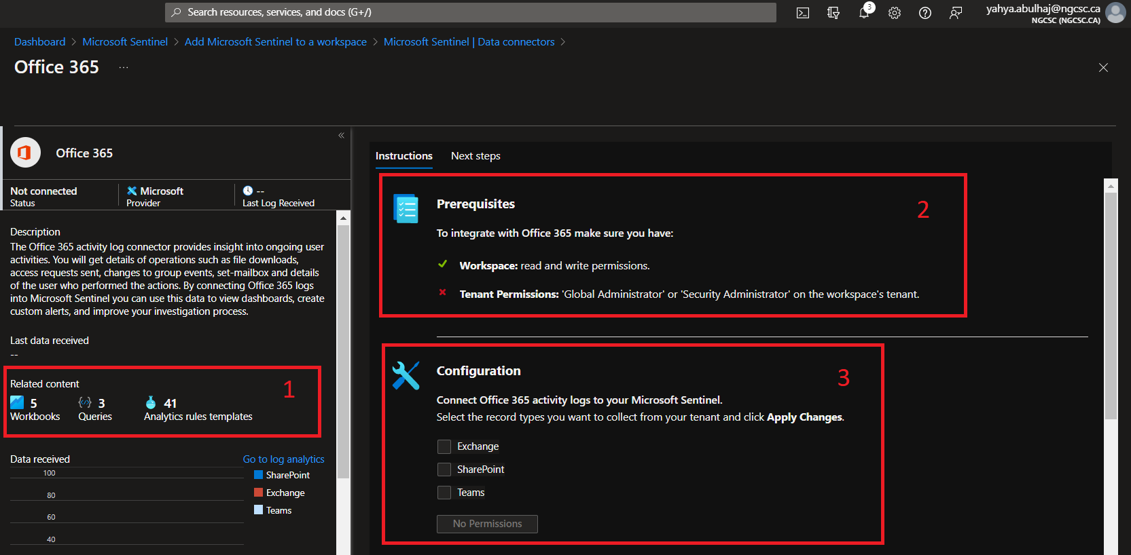The image size is (1131, 555).
Task: Click the Microsoft provider icon
Action: tap(132, 191)
